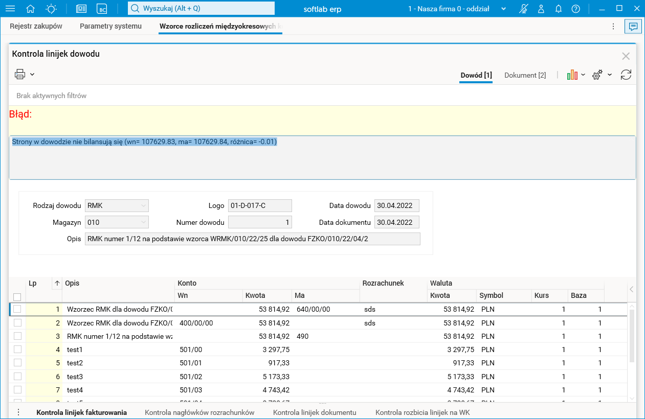Go to the home screen icon
This screenshot has height=419, width=645.
(31, 9)
